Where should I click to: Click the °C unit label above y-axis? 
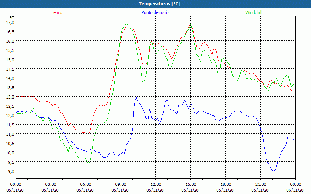12,17
